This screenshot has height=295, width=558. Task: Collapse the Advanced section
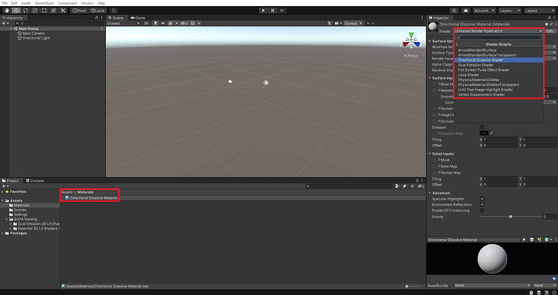tap(430, 193)
